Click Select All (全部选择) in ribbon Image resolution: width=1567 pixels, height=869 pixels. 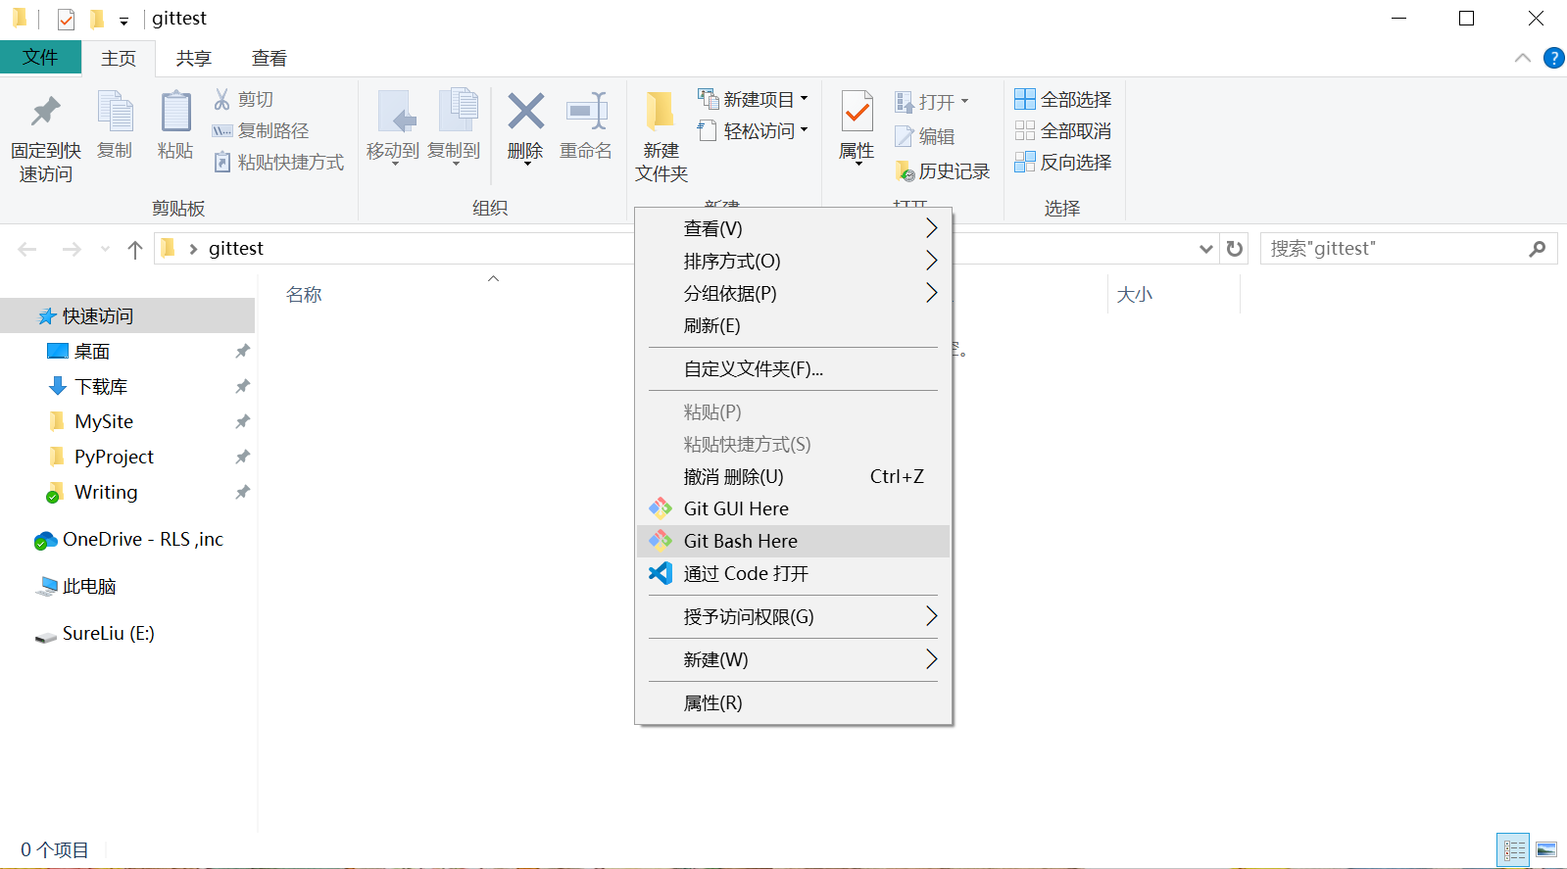[1063, 99]
